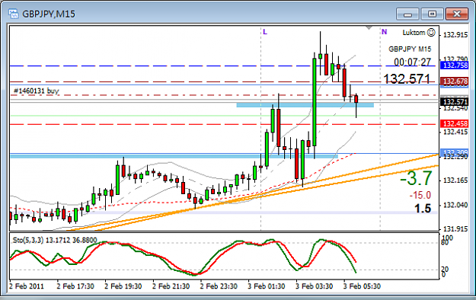Click the smiley face expert advisor icon

pos(431,32)
